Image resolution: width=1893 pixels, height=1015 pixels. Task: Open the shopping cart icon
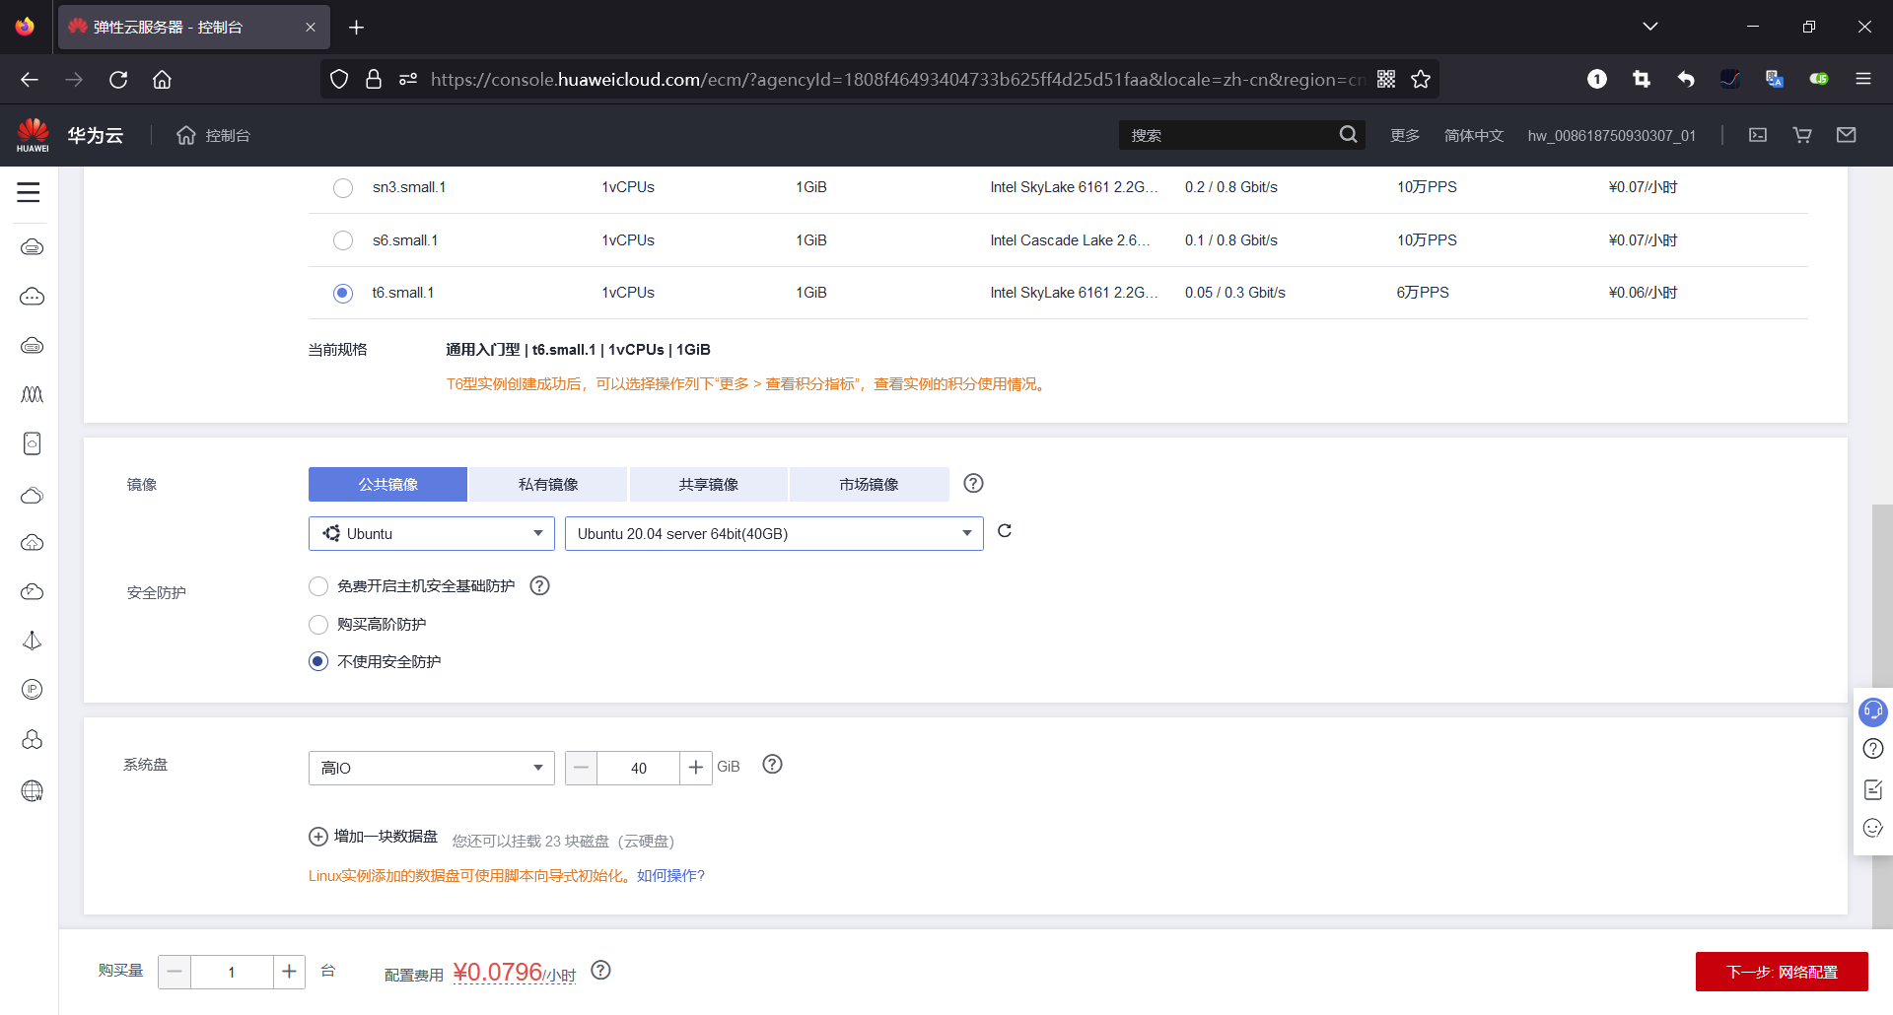[1802, 135]
